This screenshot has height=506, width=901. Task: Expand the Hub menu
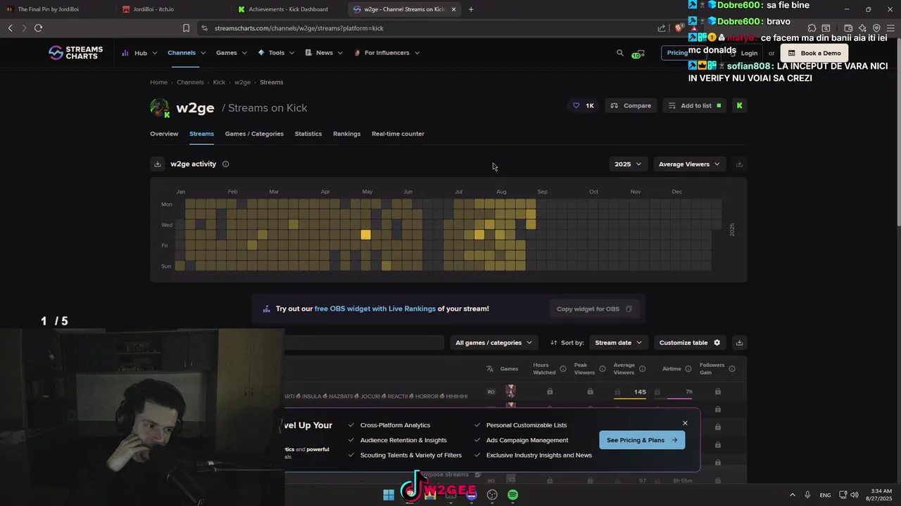click(139, 53)
